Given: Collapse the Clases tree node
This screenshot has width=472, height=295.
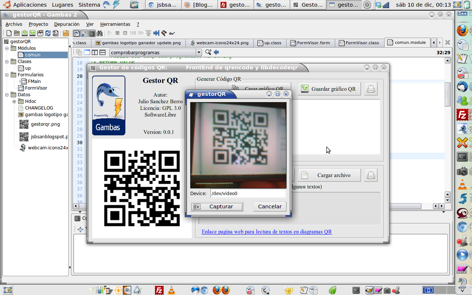Looking at the screenshot, I should tap(7, 62).
